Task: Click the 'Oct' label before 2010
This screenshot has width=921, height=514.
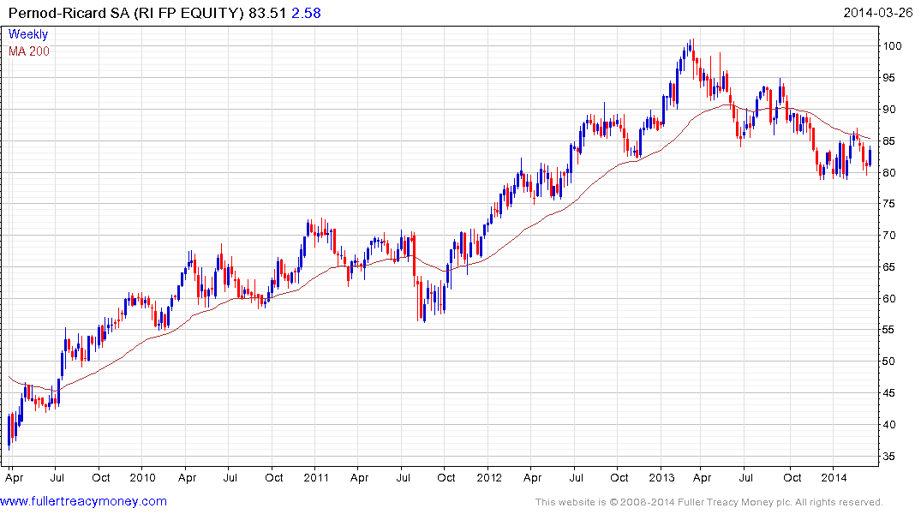Action: click(x=101, y=477)
